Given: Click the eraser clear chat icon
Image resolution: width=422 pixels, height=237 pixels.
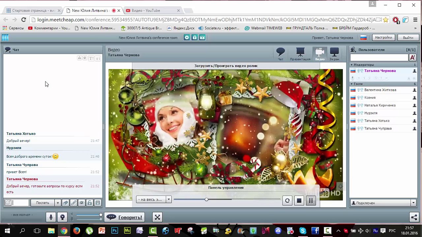Looking at the screenshot, I should click(66, 203).
